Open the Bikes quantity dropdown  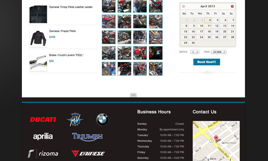(195, 52)
